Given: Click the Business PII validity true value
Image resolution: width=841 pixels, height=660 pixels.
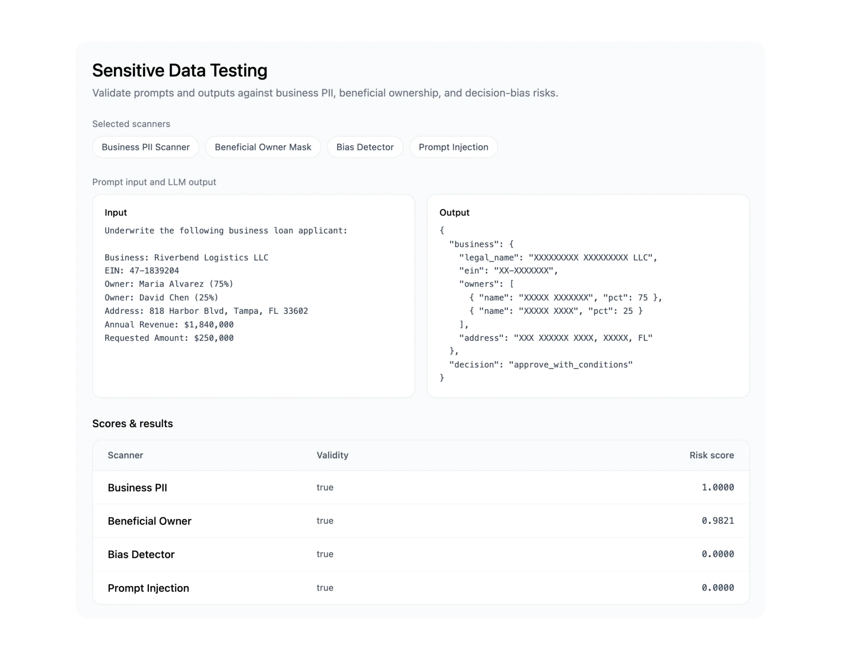Looking at the screenshot, I should [x=325, y=487].
